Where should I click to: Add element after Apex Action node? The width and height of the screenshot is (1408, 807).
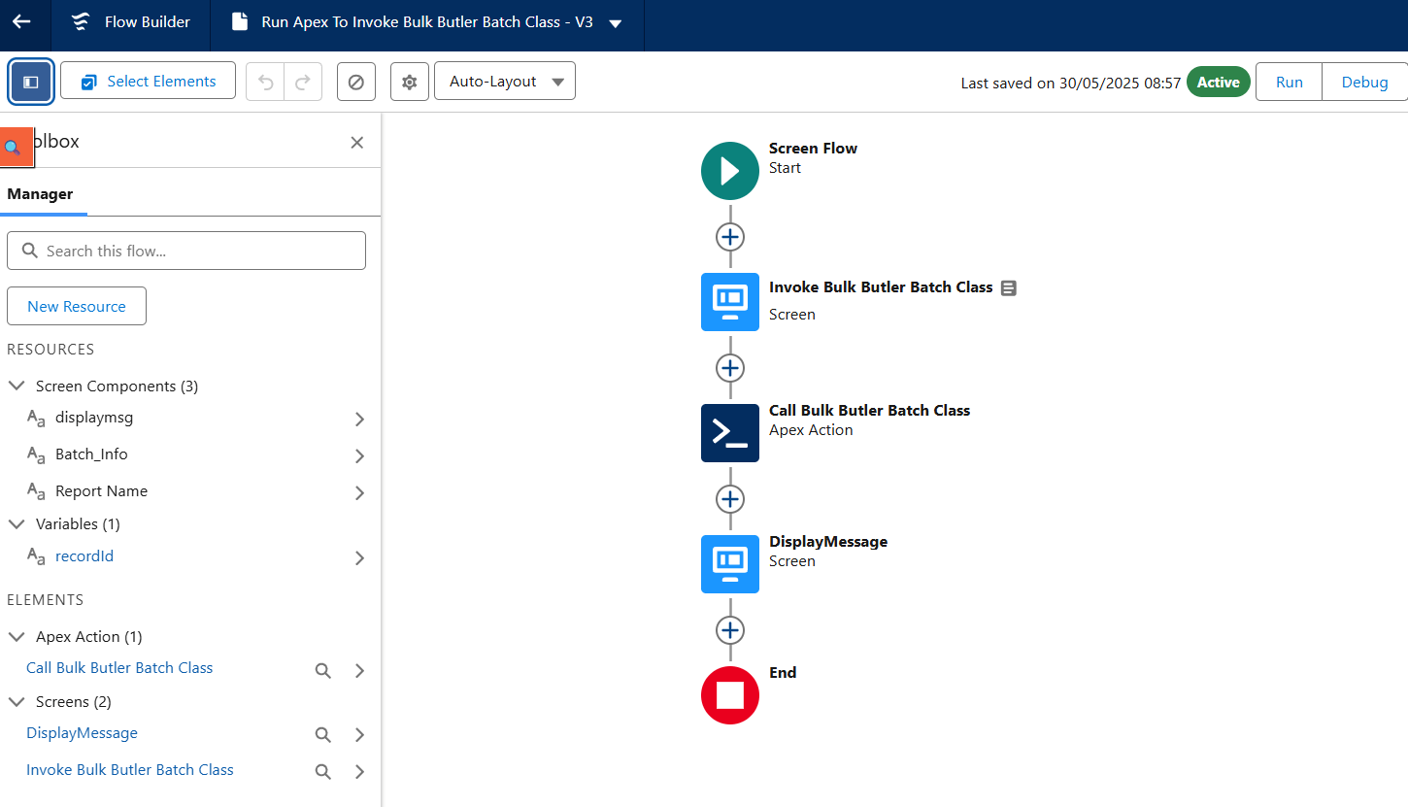point(730,498)
